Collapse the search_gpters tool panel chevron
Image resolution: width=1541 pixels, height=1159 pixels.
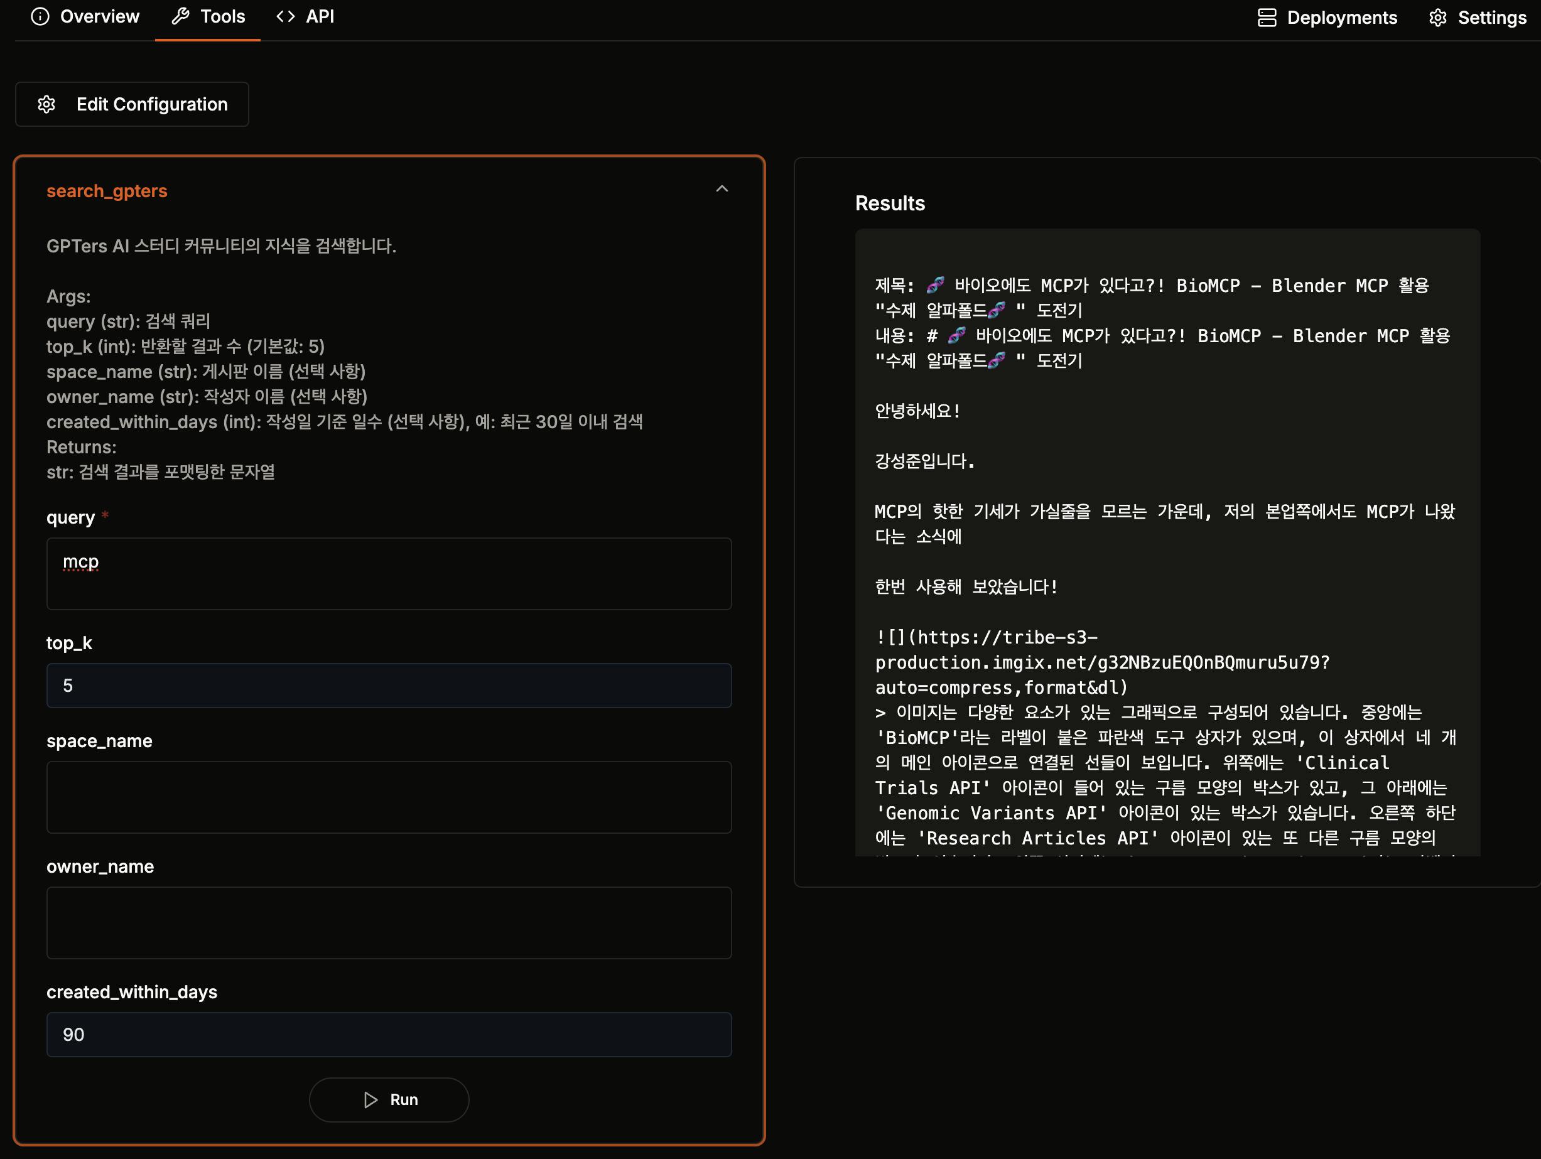[722, 189]
